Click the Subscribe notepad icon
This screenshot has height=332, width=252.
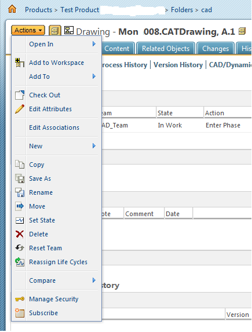point(20,313)
